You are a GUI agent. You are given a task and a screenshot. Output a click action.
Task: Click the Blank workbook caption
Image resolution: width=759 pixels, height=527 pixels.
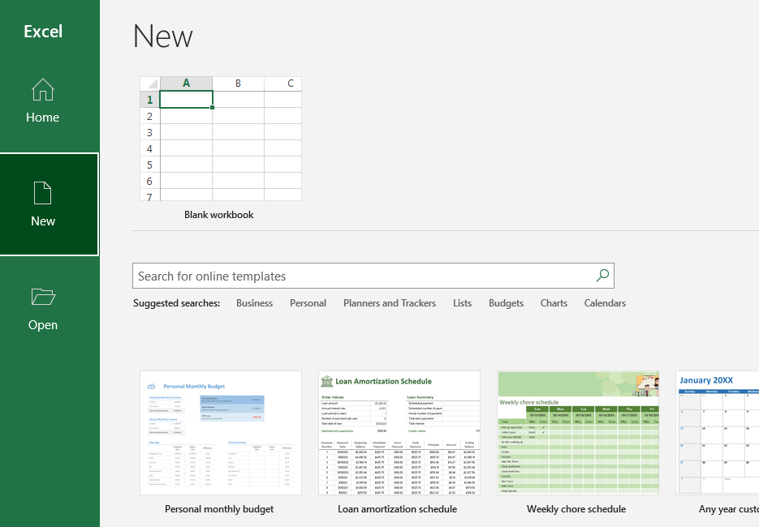click(219, 215)
